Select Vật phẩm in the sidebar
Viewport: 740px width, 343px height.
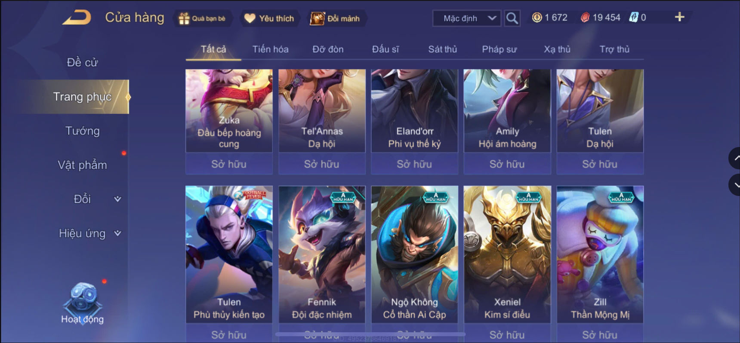coord(82,165)
